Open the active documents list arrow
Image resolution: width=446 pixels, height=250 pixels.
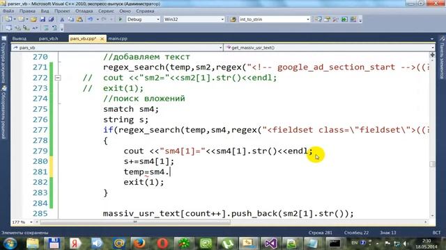coord(432,39)
